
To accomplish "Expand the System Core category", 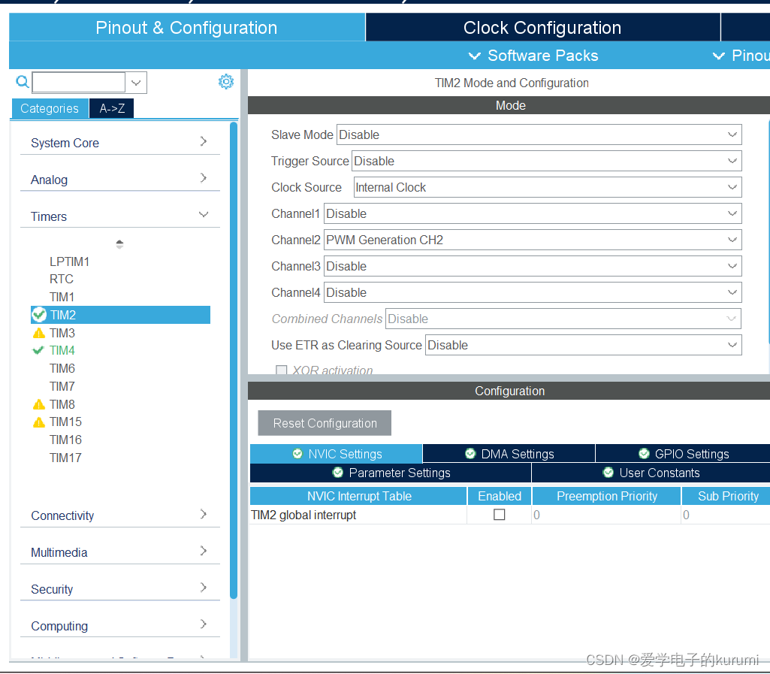I will point(119,143).
